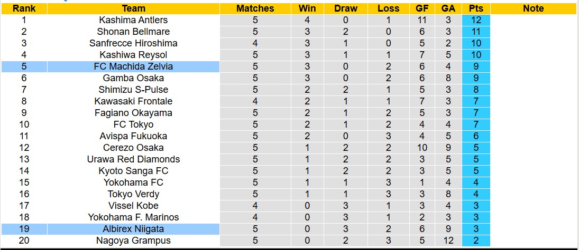Click the Draw column header
Viewport: 579px width, 250px height.
[346, 8]
